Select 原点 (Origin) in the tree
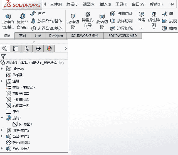The height and width of the screenshot is (155, 178). pyautogui.click(x=13, y=112)
